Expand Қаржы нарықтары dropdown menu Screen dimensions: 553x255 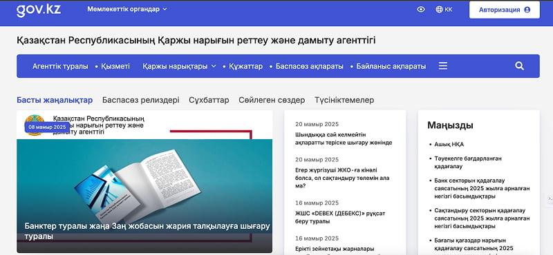pos(179,66)
